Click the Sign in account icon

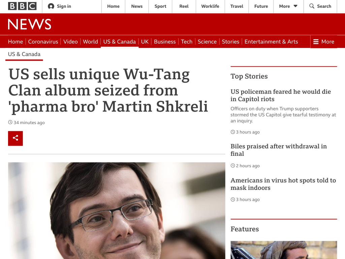click(x=51, y=6)
